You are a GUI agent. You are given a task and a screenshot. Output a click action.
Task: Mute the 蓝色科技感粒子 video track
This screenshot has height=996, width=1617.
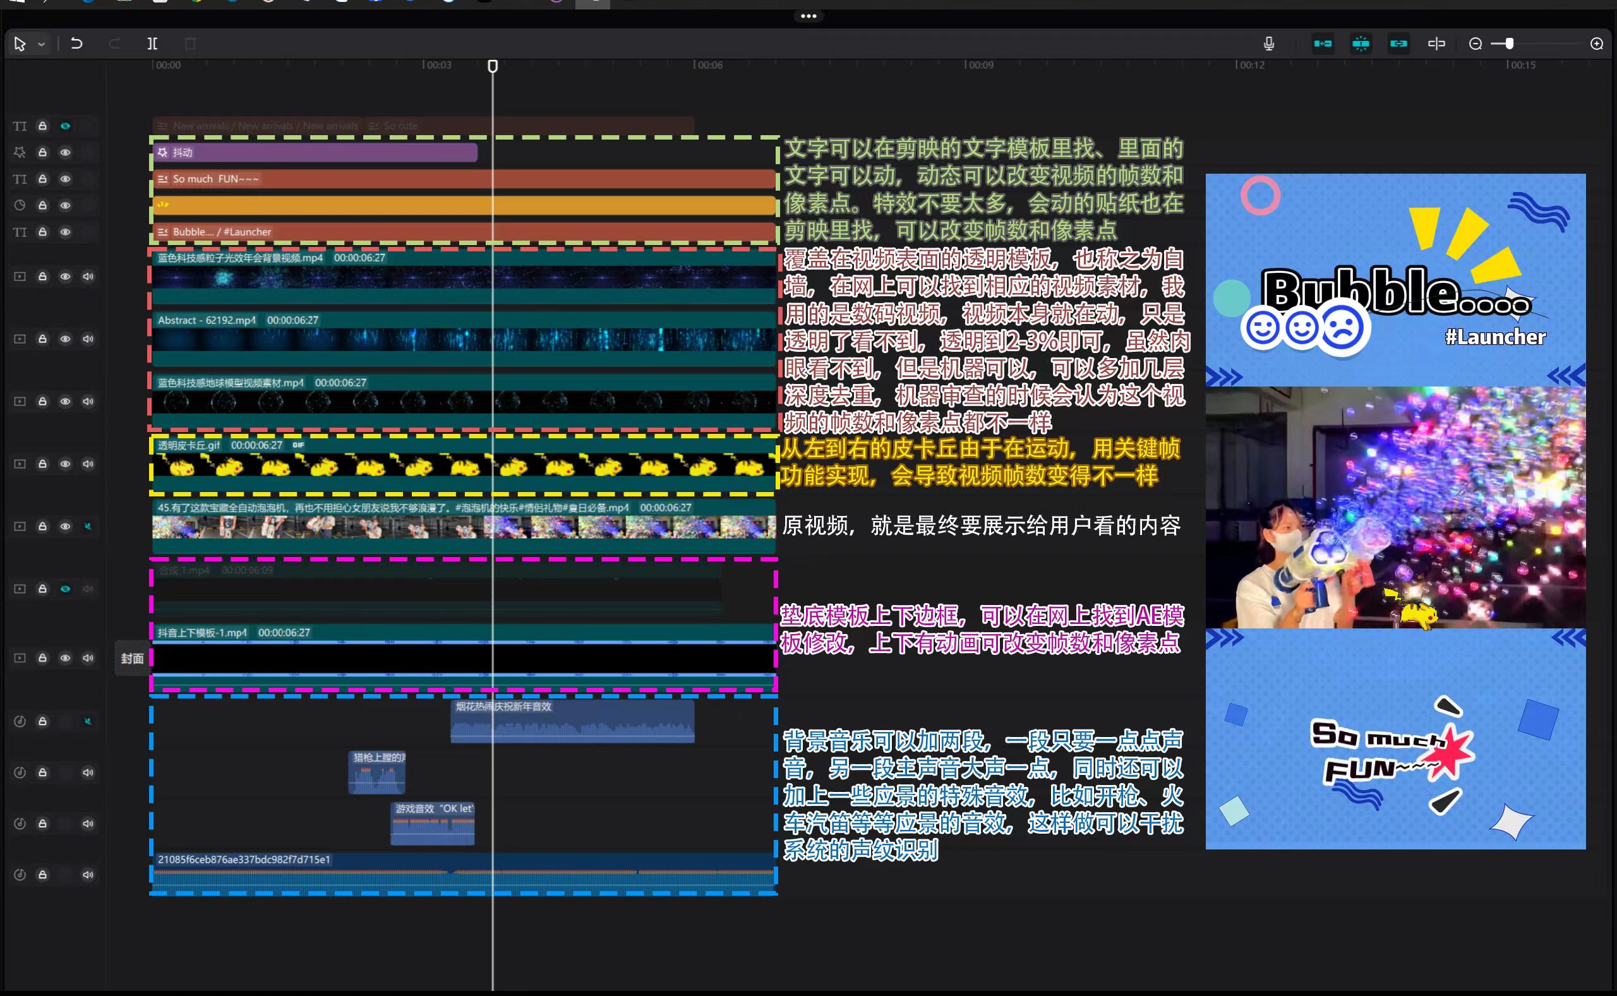click(88, 276)
